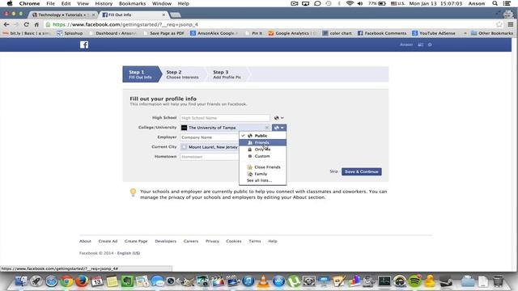Open YouTube AdSense bookmark
The height and width of the screenshot is (291, 518).
click(x=434, y=33)
